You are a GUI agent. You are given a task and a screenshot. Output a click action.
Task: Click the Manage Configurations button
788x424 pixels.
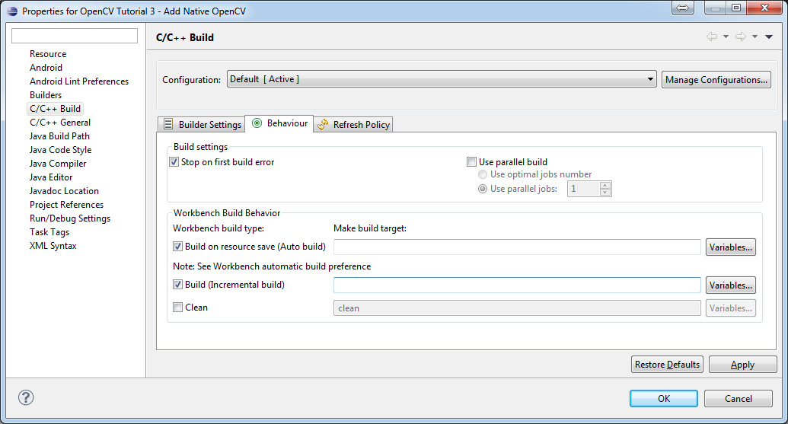[716, 80]
